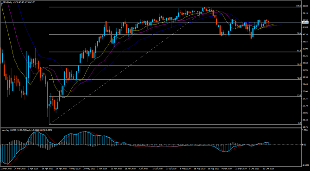This screenshot has height=171, width=310.
Task: Select the 76.4 Fibonacci retracement line label
Action: pyautogui.click(x=299, y=33)
